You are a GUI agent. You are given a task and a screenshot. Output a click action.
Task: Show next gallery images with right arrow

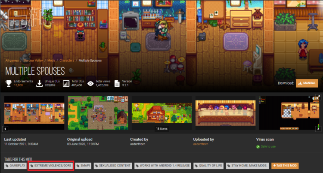(318, 129)
